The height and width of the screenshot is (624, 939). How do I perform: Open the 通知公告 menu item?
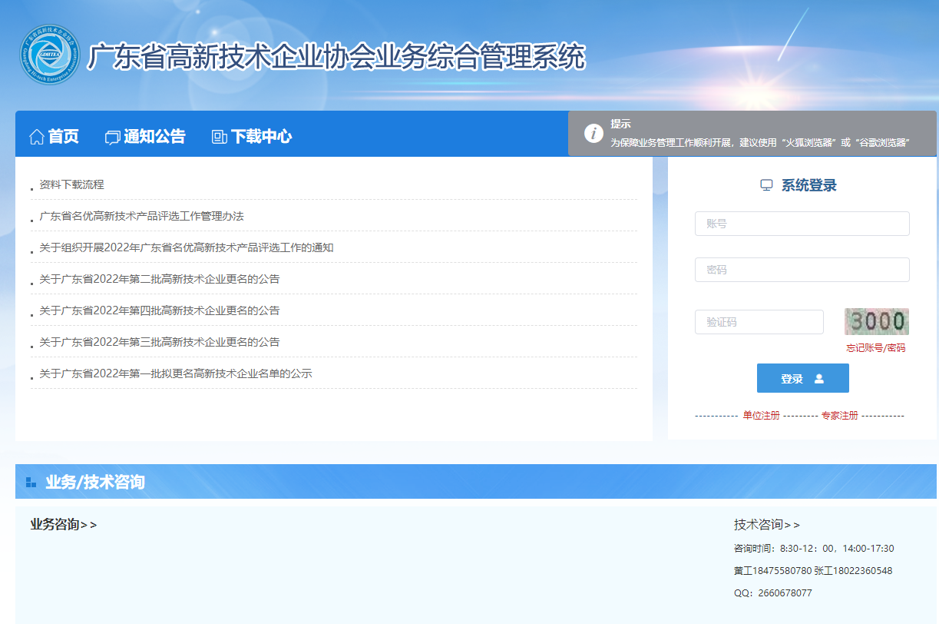pyautogui.click(x=154, y=137)
